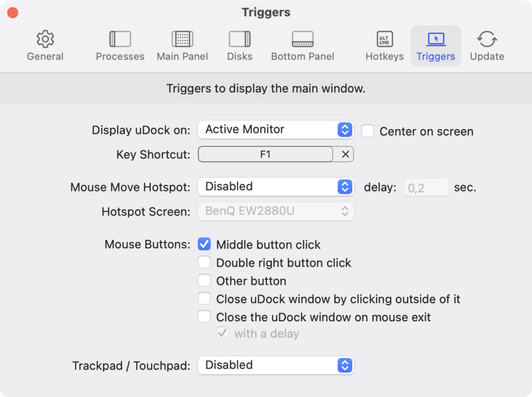Click the Triggers toolbar icon
This screenshot has height=397, width=532.
point(435,45)
